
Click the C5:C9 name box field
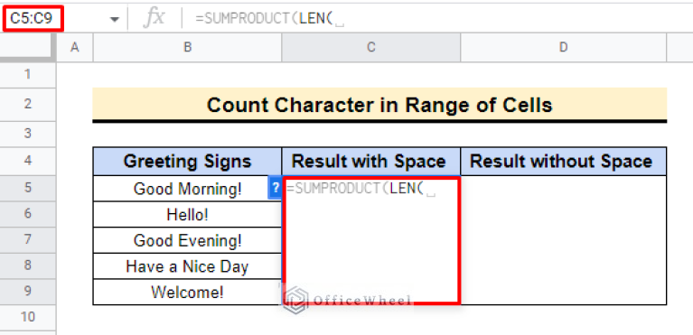click(x=33, y=19)
